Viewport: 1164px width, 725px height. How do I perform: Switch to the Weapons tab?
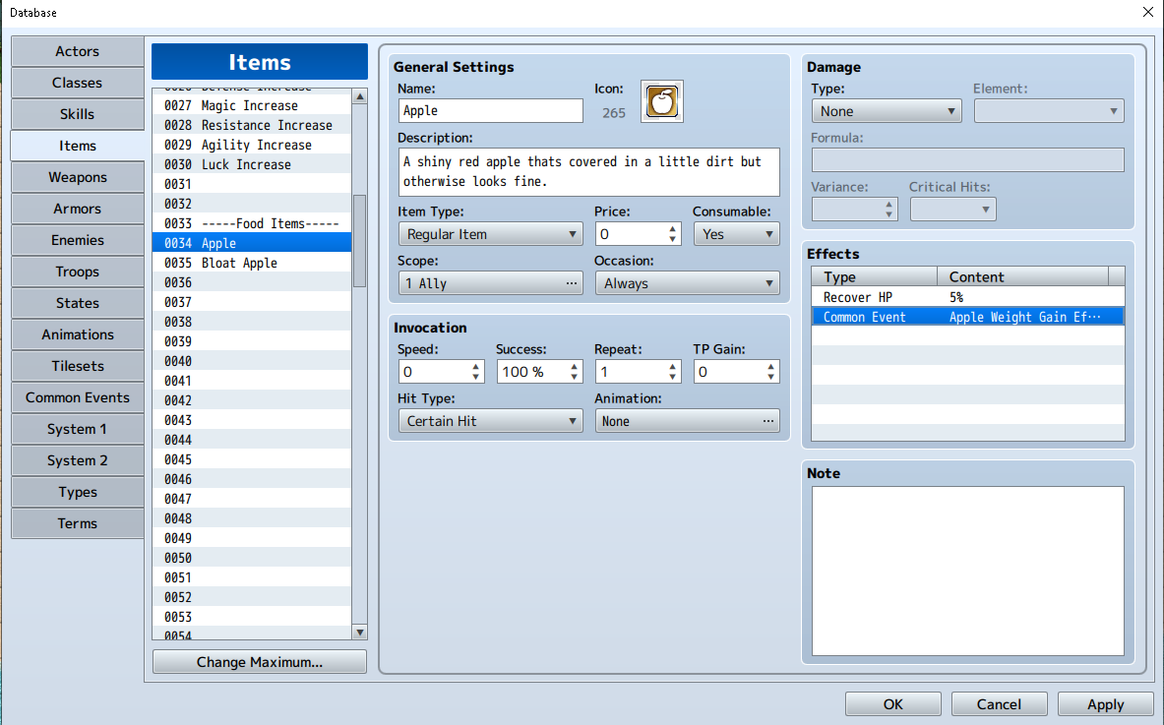coord(77,177)
